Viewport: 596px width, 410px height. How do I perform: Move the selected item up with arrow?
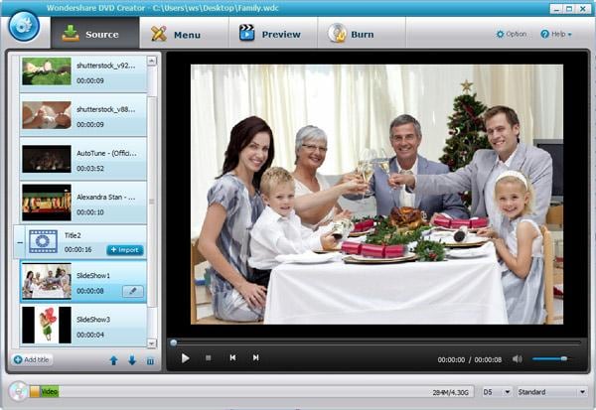(x=113, y=360)
